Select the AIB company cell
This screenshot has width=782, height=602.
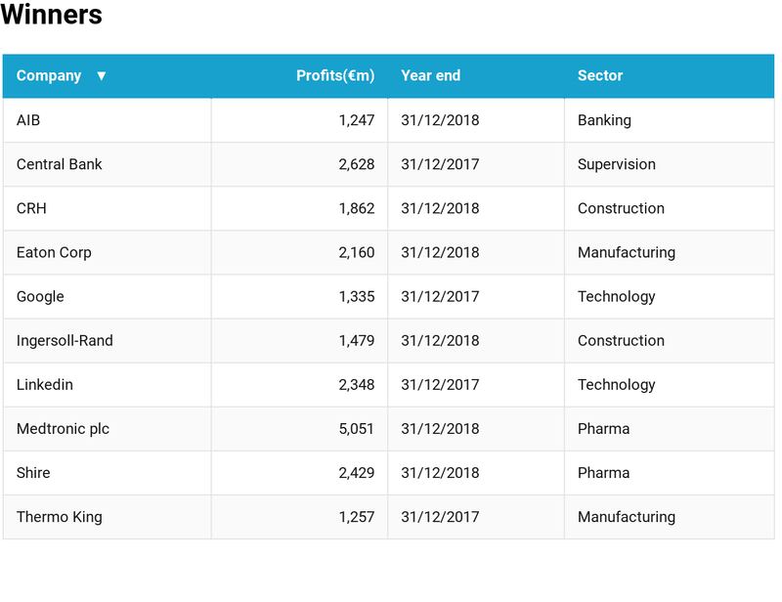tap(28, 120)
